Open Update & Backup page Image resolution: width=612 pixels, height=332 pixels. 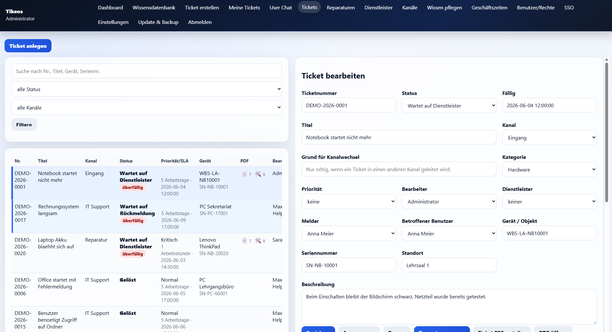coord(158,22)
